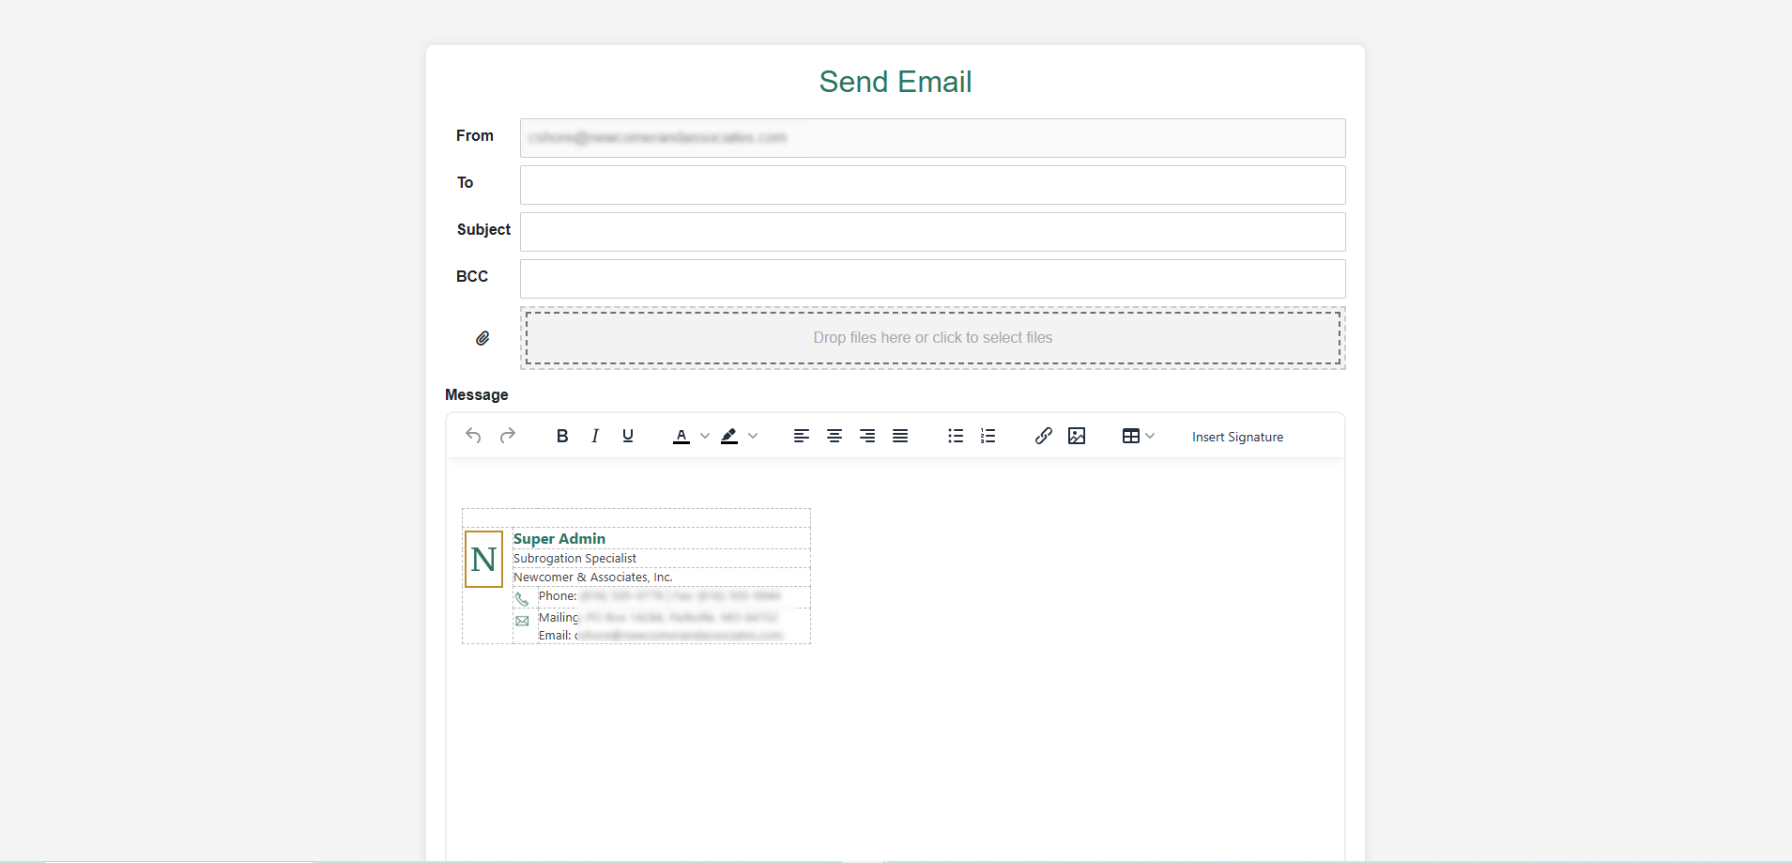Toggle bold formatting
The height and width of the screenshot is (863, 1792).
pos(562,436)
